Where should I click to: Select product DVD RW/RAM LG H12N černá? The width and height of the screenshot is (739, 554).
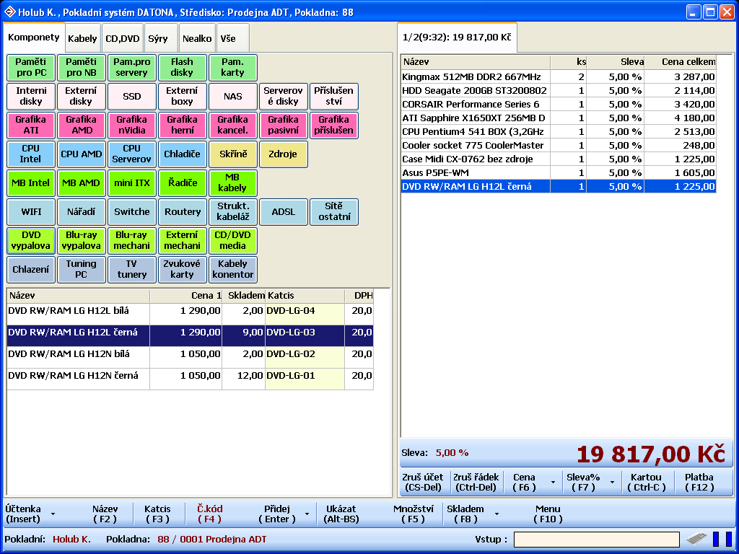tap(190, 379)
